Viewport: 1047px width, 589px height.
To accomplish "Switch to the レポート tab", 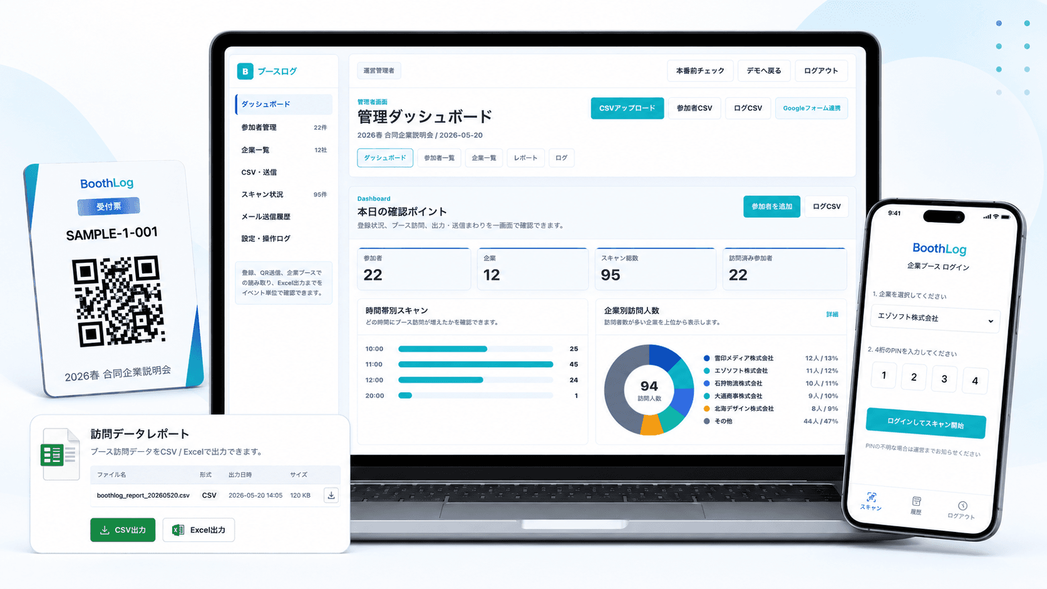I will [525, 158].
